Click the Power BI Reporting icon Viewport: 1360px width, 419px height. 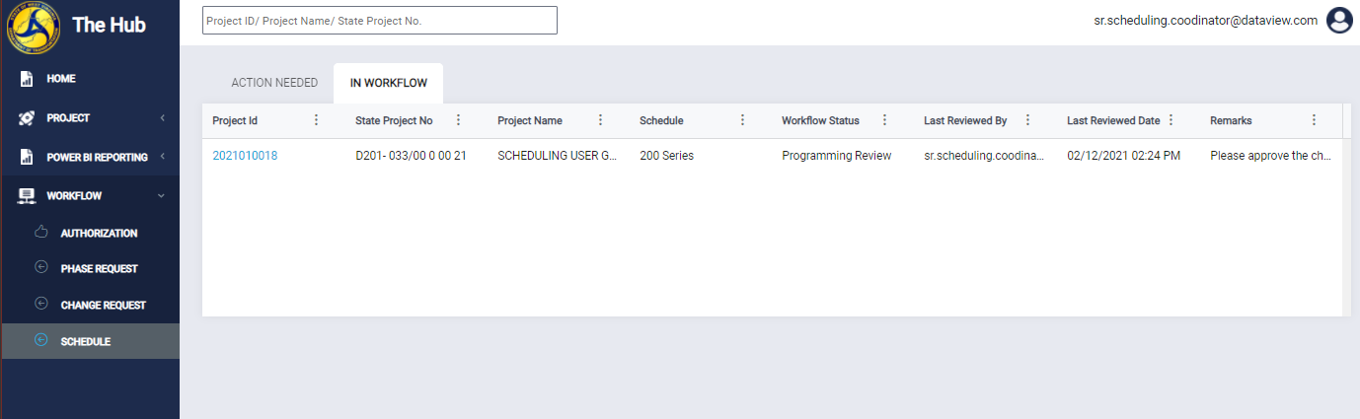click(x=28, y=157)
